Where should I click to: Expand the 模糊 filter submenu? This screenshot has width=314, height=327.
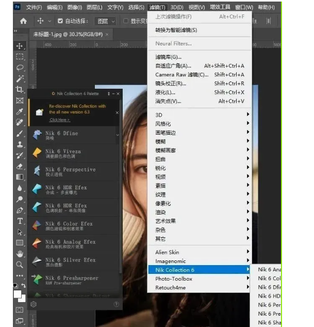tap(199, 141)
